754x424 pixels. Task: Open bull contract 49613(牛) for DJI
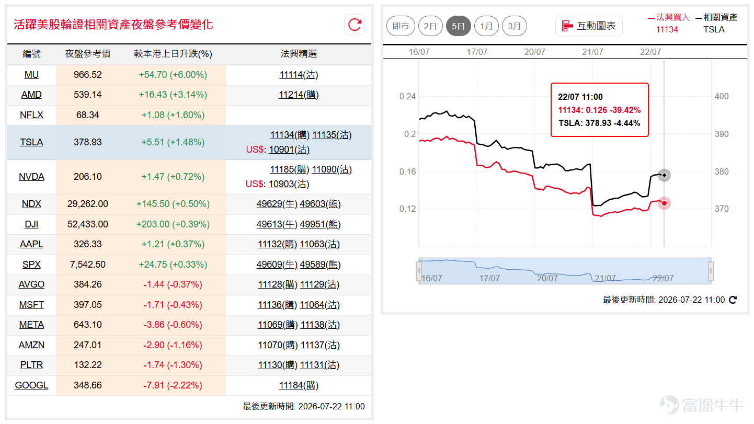(277, 224)
